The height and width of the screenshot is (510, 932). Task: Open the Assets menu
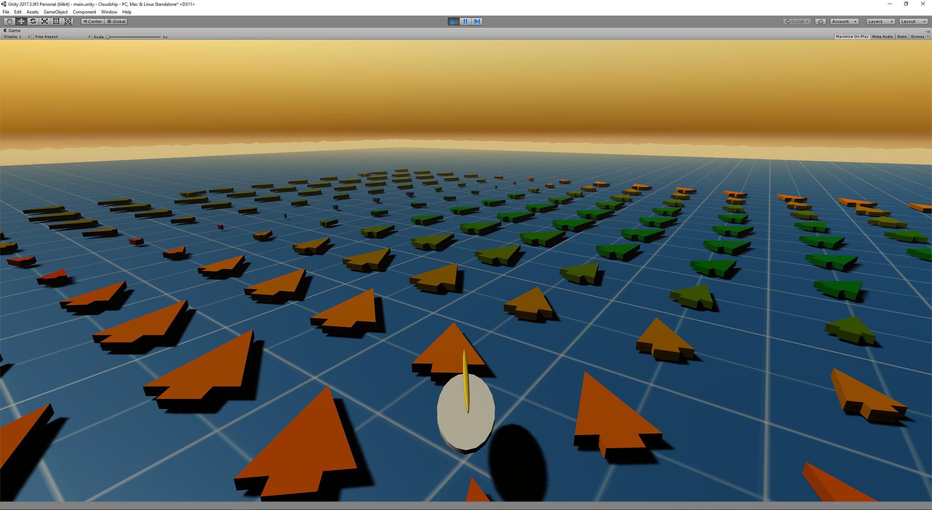click(32, 12)
